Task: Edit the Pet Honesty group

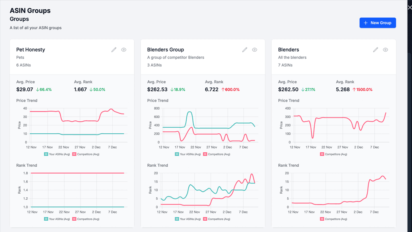Action: (x=113, y=50)
